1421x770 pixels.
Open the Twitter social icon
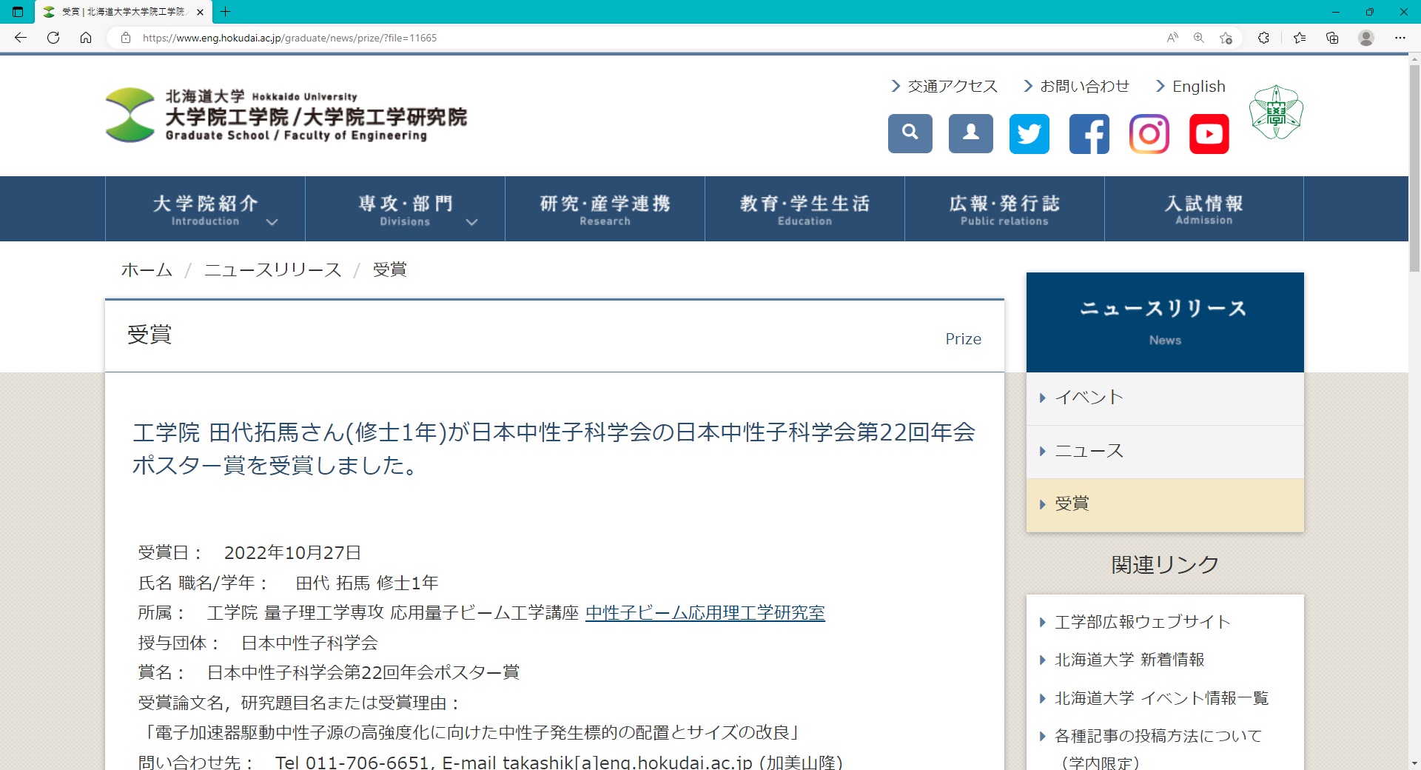coord(1029,133)
